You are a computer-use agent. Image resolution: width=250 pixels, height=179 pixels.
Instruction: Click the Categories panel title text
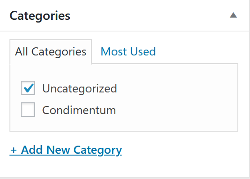(40, 16)
